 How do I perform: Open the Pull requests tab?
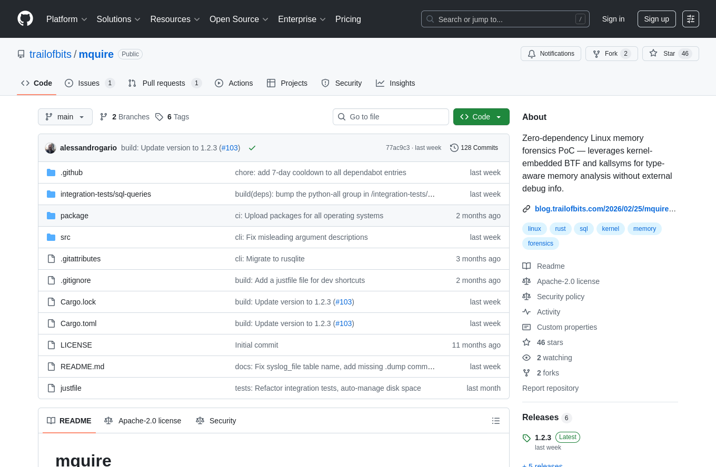tap(164, 83)
